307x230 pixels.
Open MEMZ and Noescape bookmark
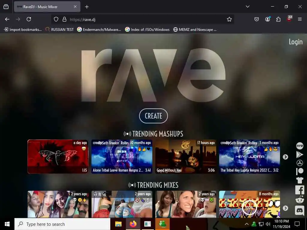[195, 30]
